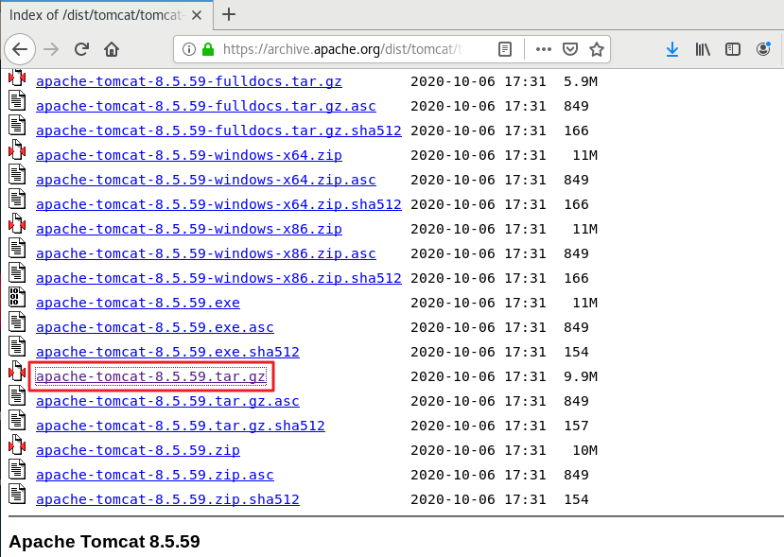
Task: Click archive icon beside fulldocs.tar.gz
Action: [17, 77]
